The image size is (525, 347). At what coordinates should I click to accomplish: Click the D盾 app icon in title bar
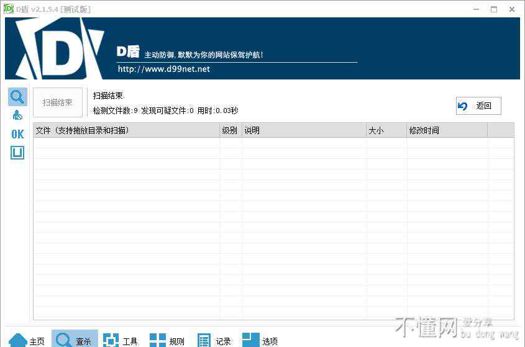coord(8,9)
